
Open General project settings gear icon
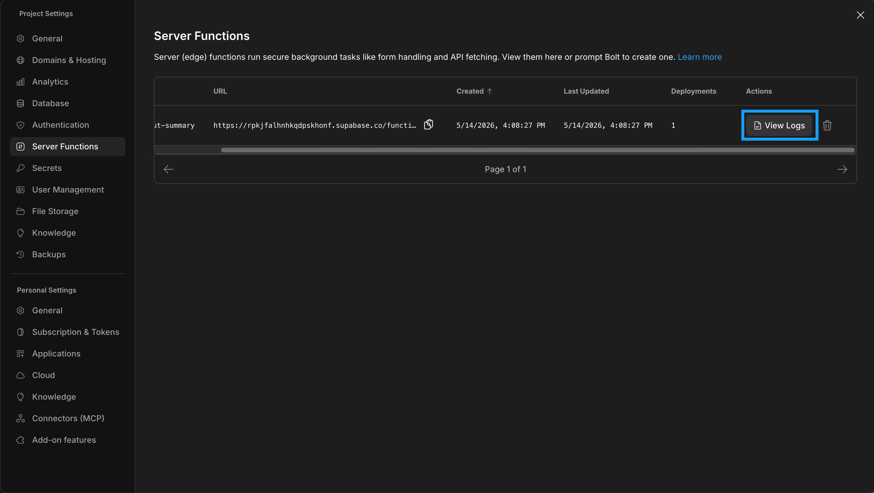(20, 39)
